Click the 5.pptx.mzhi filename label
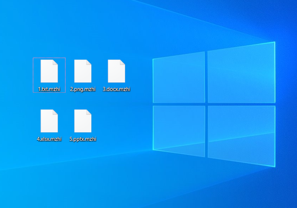The image size is (297, 208). pos(83,139)
